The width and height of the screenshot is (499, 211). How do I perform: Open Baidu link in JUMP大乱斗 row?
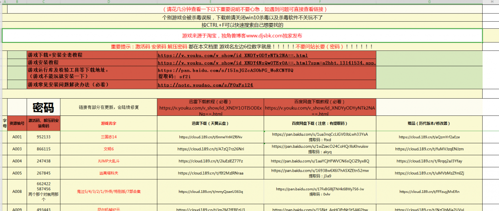tap(320, 161)
